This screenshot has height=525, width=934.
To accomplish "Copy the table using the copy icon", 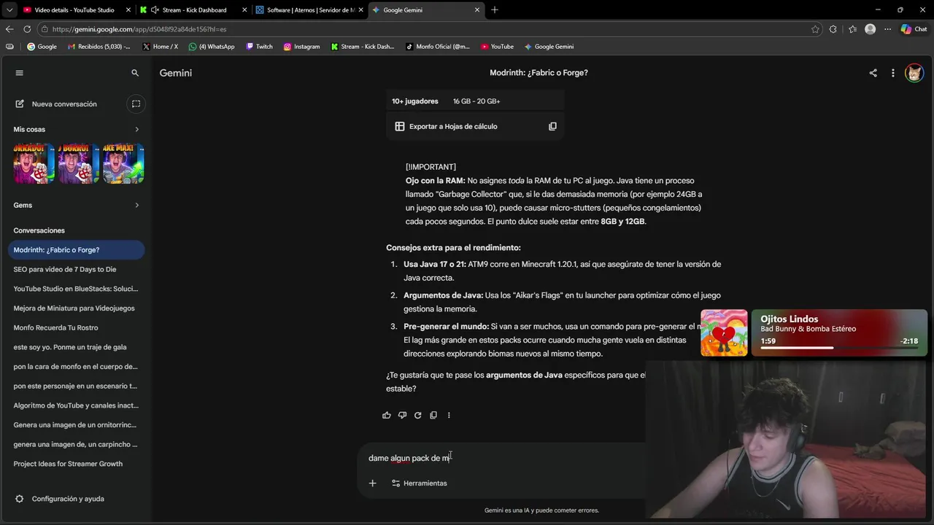I will coord(552,126).
